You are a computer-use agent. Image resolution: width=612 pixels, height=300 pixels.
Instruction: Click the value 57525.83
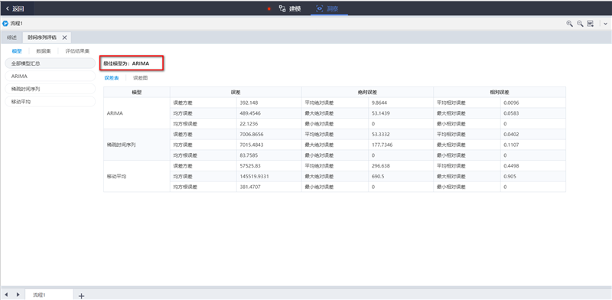pyautogui.click(x=250, y=165)
